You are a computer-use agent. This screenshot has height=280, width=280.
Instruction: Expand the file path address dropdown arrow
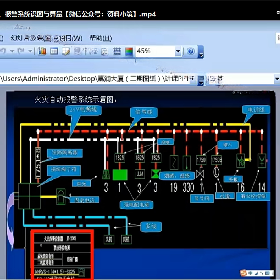click(193, 78)
